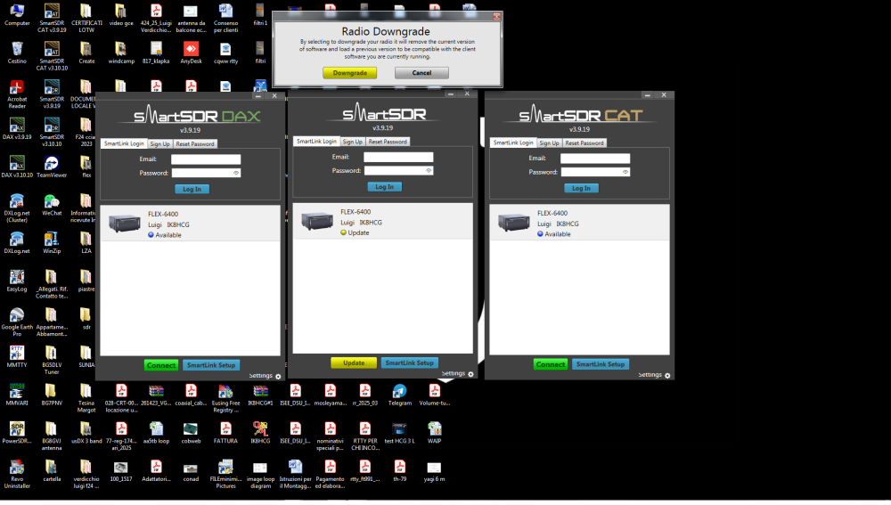Open the Sign Up tab in SmartSDR DAX
This screenshot has height=505, width=891.
pos(159,143)
